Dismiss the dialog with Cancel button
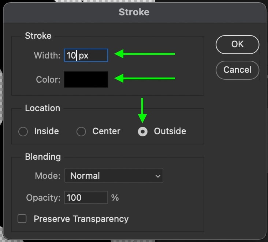Viewport: 268px width, 242px height. (237, 70)
